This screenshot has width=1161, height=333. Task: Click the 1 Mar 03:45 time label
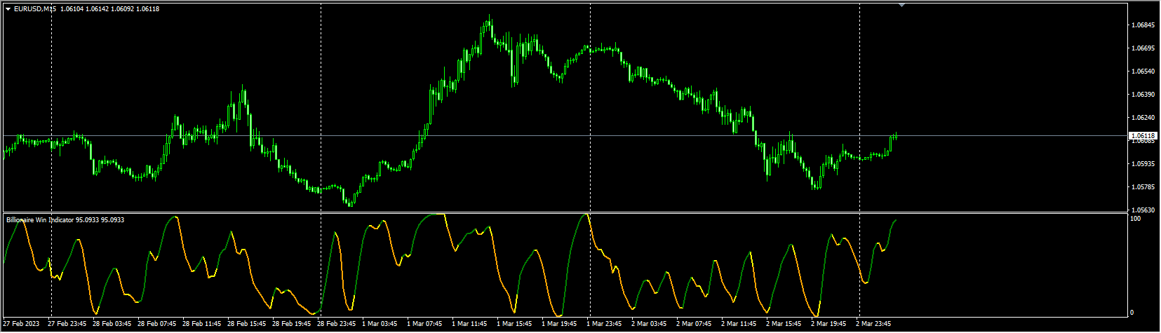[380, 324]
